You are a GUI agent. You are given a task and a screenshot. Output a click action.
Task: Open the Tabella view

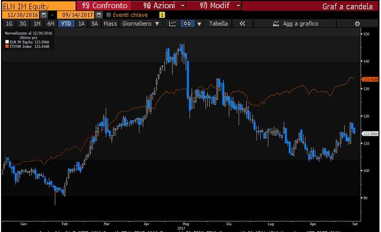pos(219,24)
